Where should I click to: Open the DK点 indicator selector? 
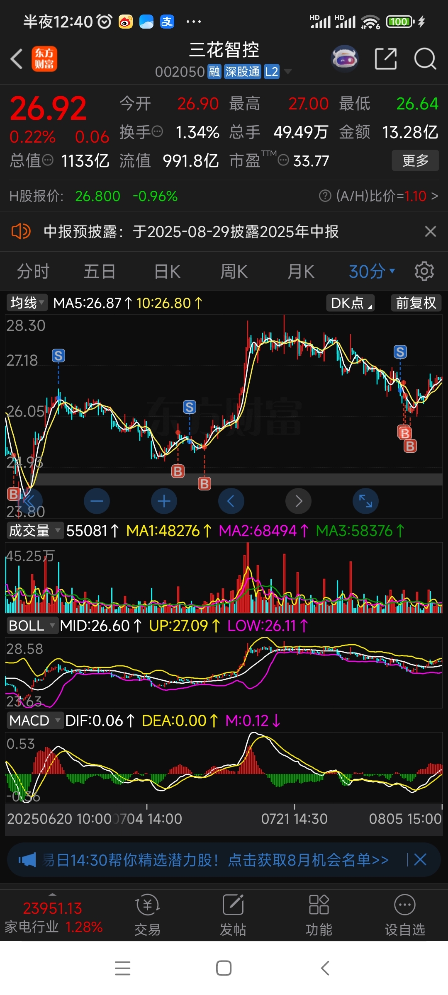coord(351,303)
